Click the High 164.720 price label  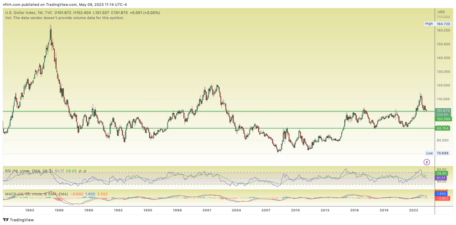441,24
